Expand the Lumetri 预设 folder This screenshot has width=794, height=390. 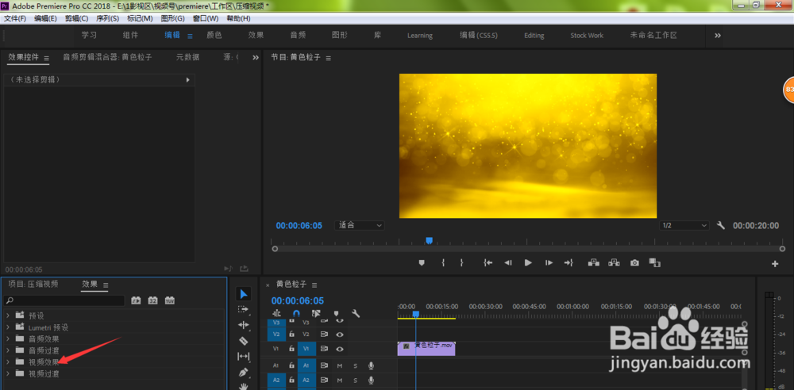pos(8,327)
